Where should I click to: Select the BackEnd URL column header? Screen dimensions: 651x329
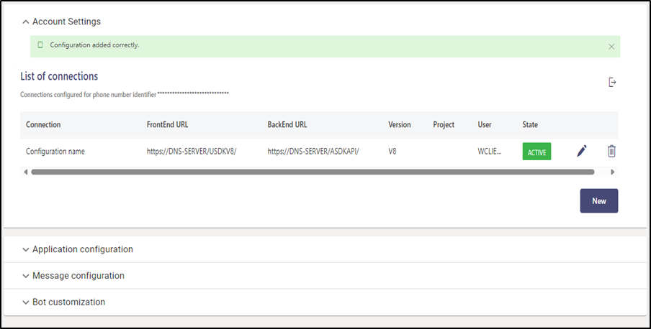point(287,125)
